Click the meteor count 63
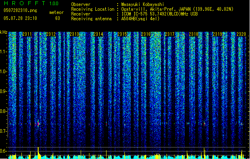The height and width of the screenshot is (159, 250). pyautogui.click(x=58, y=18)
